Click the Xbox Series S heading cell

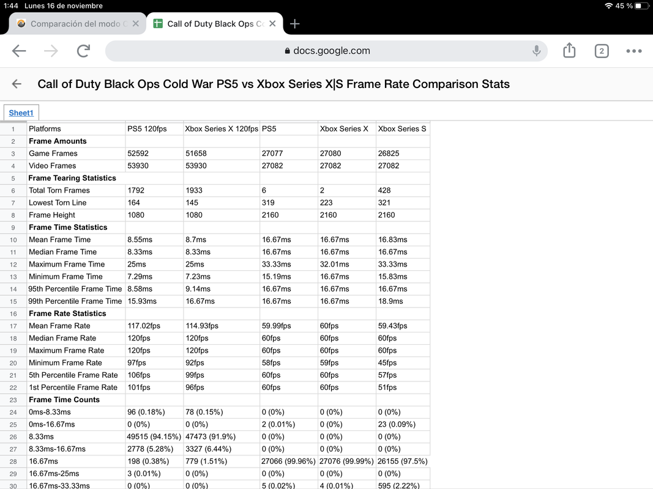403,129
